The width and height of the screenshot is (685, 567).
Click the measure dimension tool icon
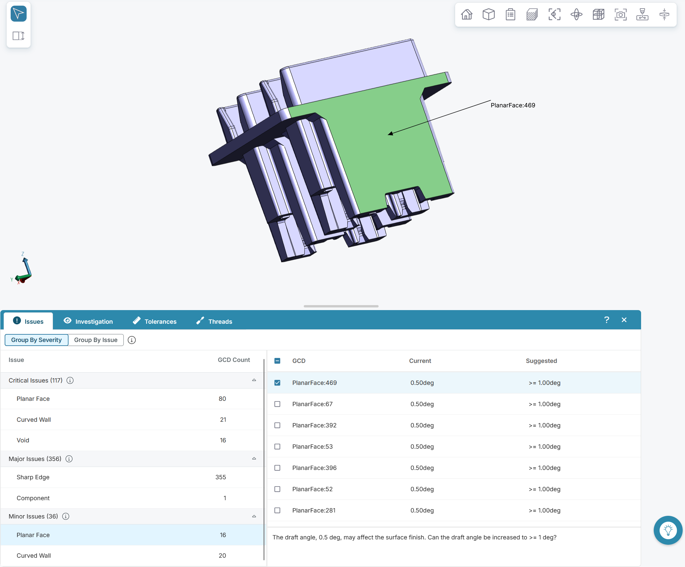19,36
